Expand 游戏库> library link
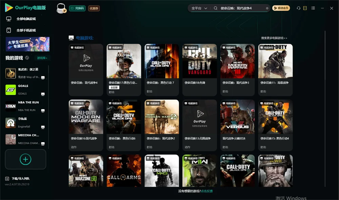This screenshot has height=200, width=339. (42, 58)
